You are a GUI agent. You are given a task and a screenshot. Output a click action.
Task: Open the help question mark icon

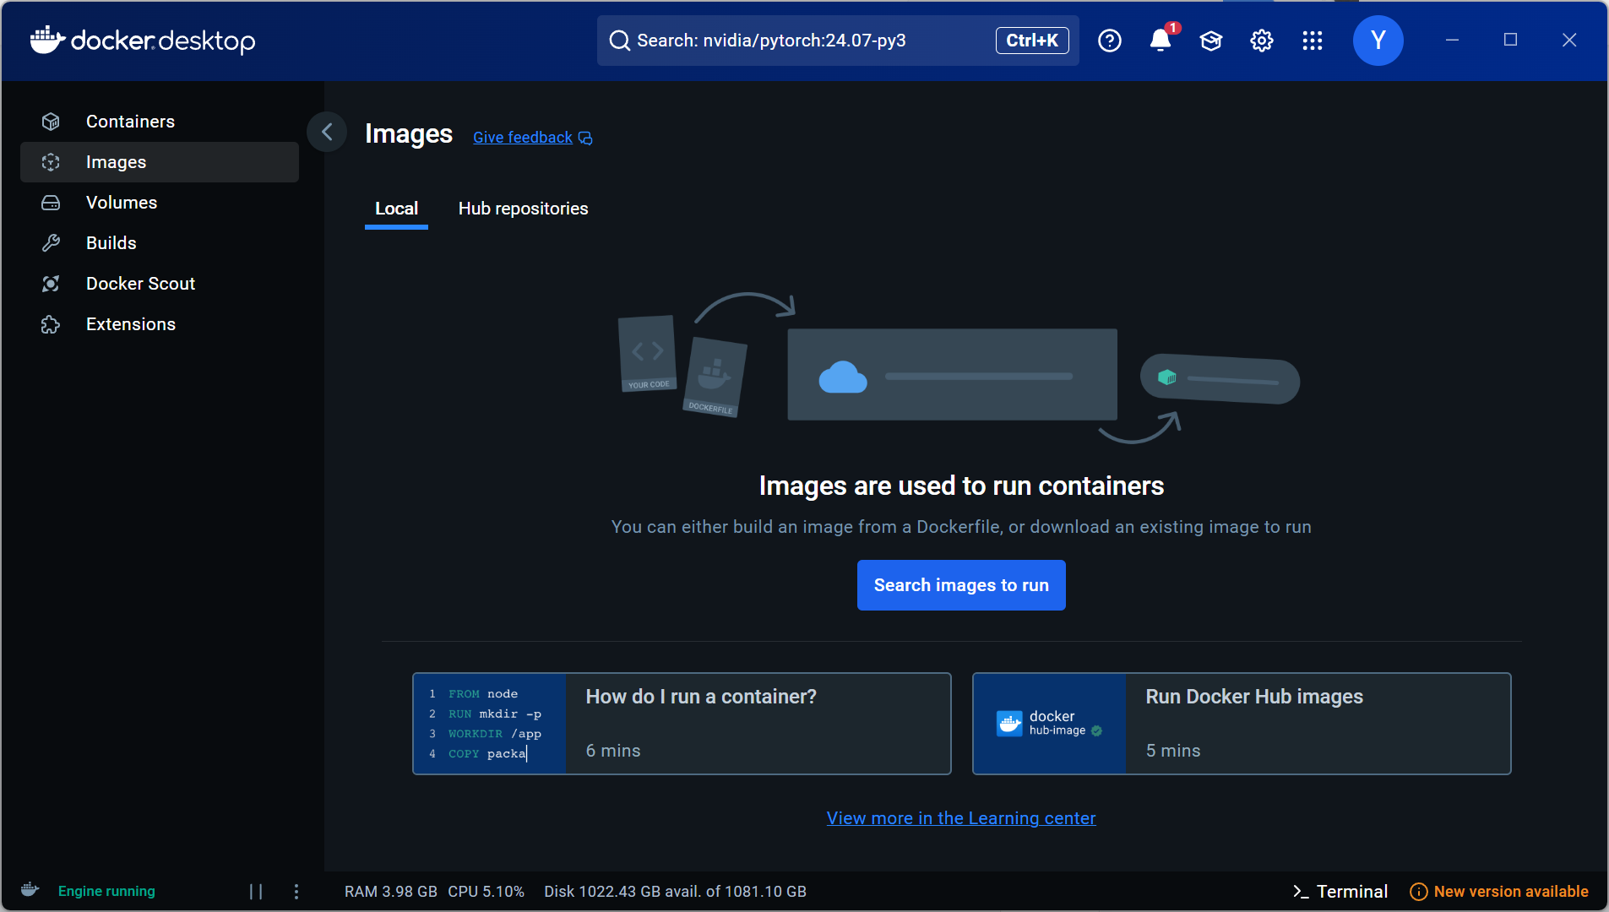1109,41
